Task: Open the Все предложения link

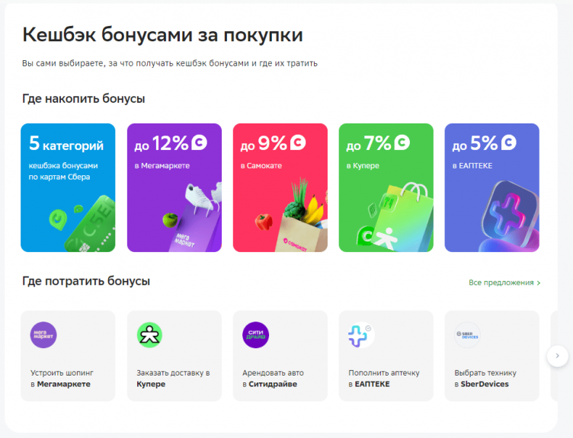Action: coord(504,283)
